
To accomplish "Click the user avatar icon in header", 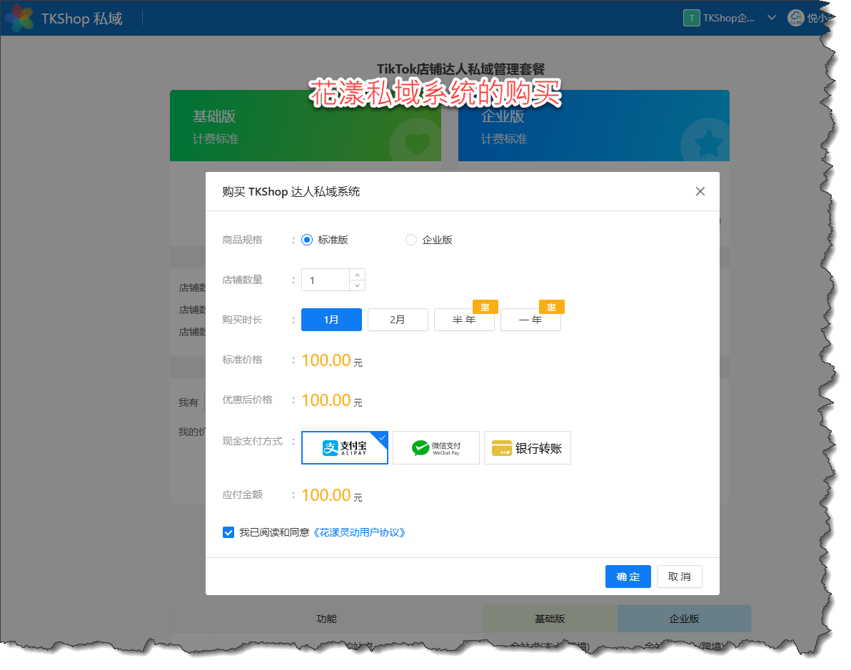I will (x=795, y=18).
